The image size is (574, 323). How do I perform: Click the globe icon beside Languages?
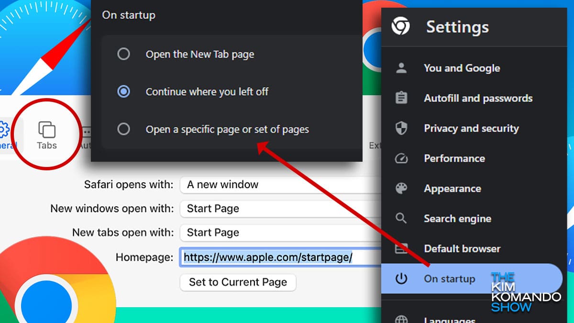pos(401,320)
